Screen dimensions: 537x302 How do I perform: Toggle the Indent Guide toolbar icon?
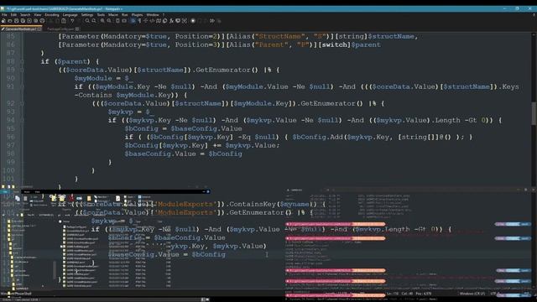click(x=145, y=21)
